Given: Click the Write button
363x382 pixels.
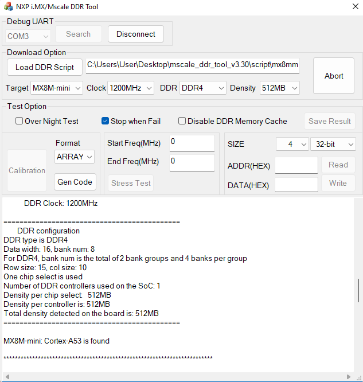Looking at the screenshot, I should [x=338, y=183].
